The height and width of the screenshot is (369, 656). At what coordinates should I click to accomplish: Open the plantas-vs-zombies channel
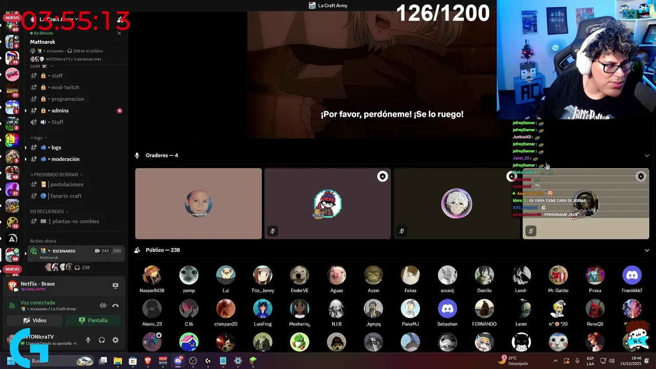[77, 221]
